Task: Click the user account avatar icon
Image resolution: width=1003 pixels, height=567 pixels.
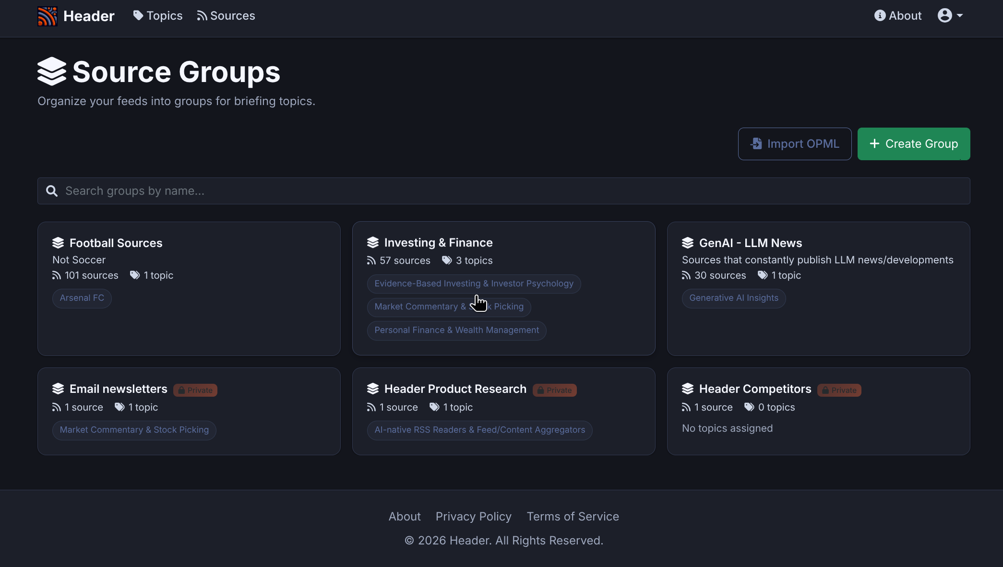Action: point(944,16)
